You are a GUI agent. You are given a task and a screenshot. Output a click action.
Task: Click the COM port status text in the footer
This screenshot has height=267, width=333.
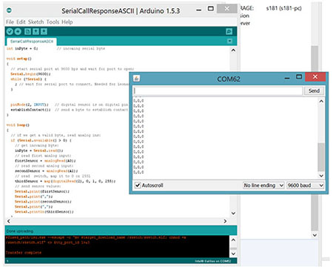point(213,261)
